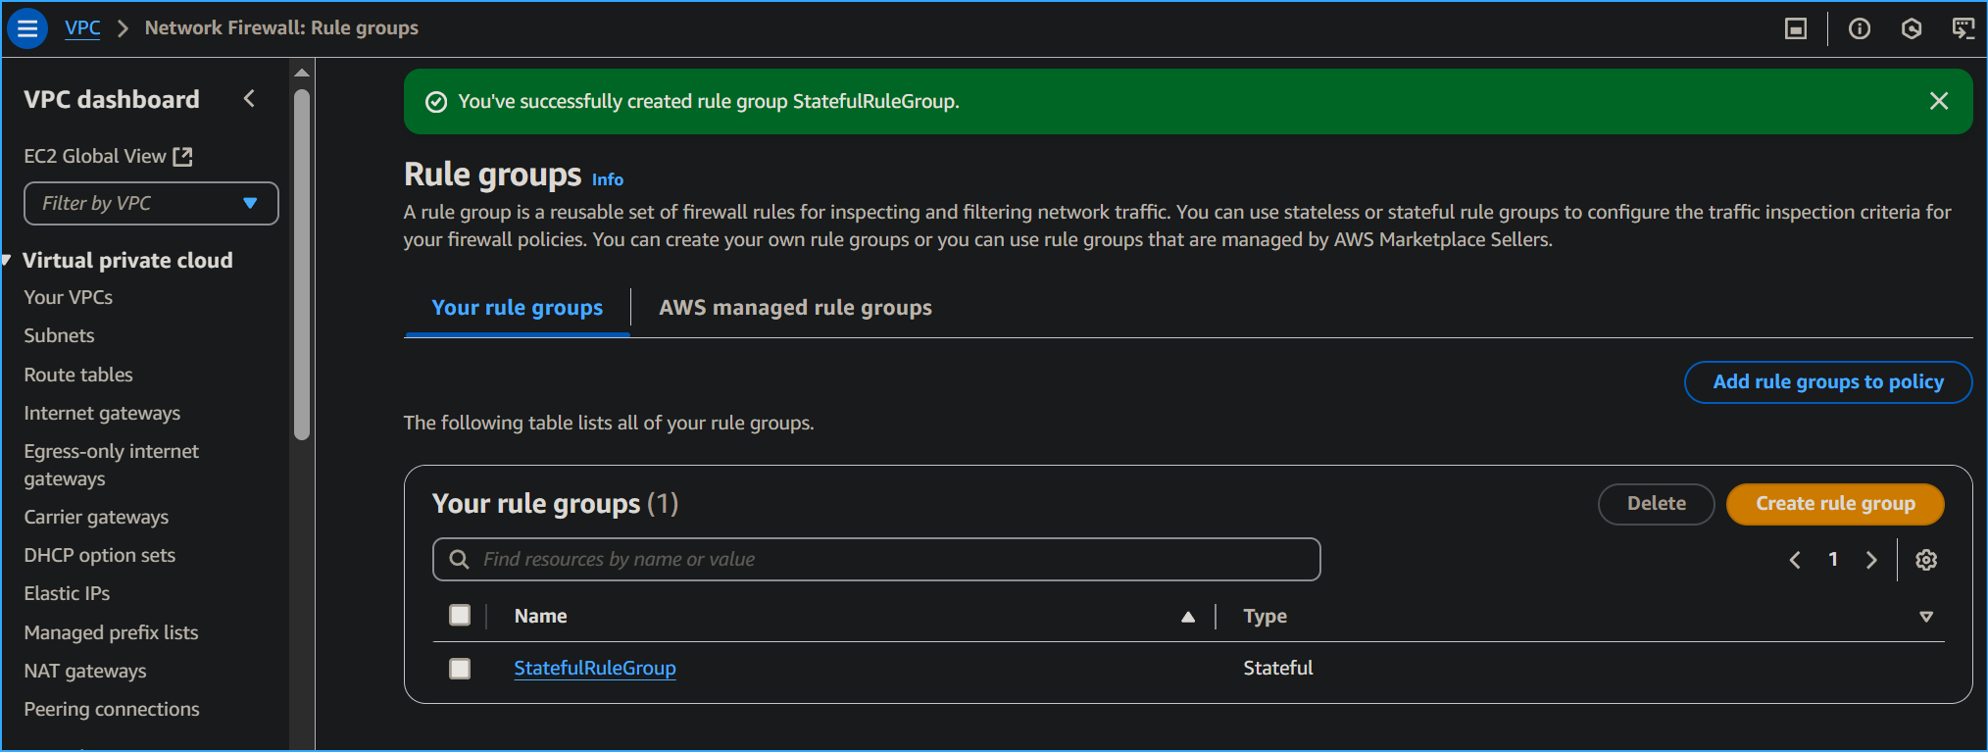
Task: Click the panel layout icon in top bar
Action: pyautogui.click(x=1796, y=28)
